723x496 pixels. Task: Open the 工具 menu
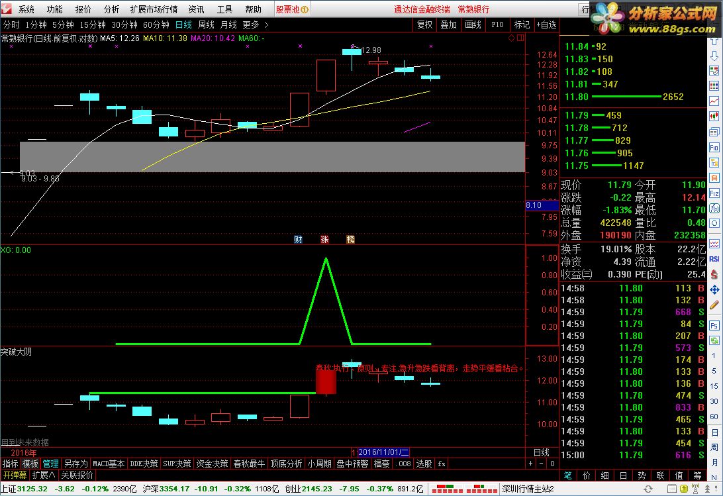(224, 9)
